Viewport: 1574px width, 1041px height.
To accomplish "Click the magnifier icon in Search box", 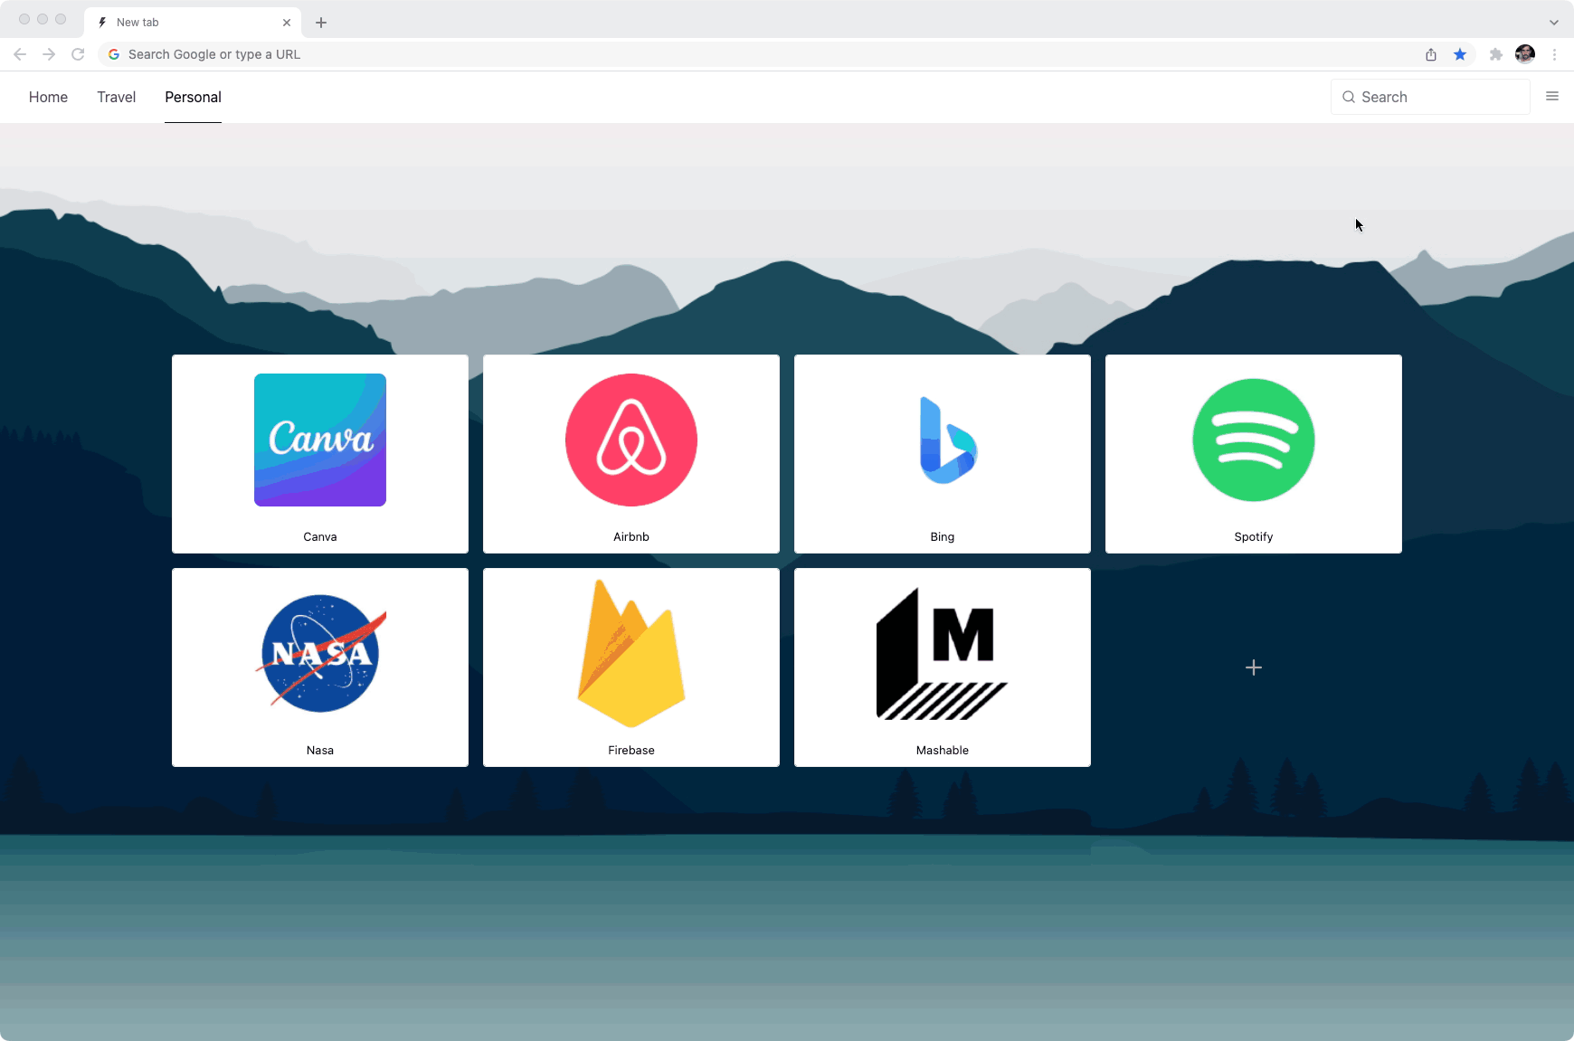I will click(1349, 97).
